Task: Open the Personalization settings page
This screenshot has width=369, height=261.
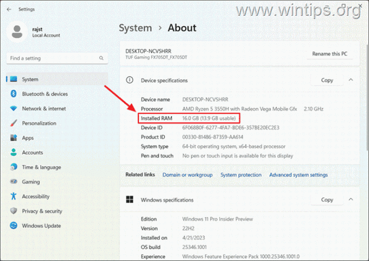Action: coord(57,123)
